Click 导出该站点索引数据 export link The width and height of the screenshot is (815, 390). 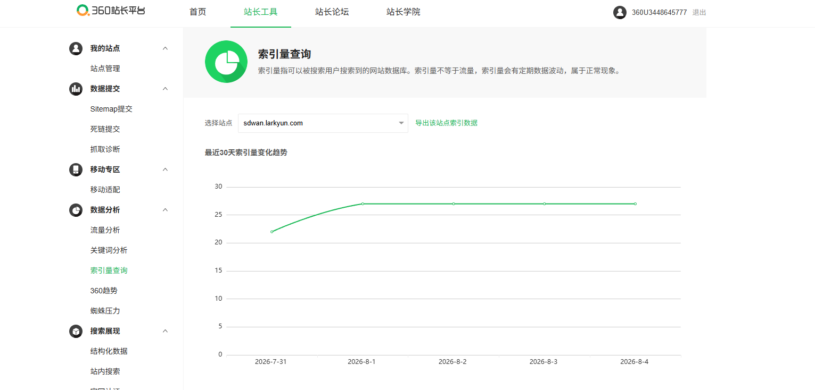pyautogui.click(x=446, y=123)
